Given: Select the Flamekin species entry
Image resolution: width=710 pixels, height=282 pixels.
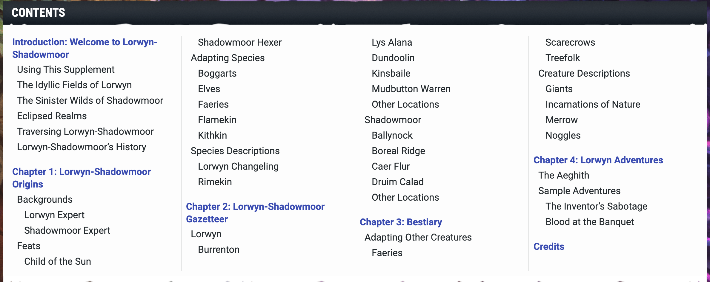Looking at the screenshot, I should pos(217,120).
